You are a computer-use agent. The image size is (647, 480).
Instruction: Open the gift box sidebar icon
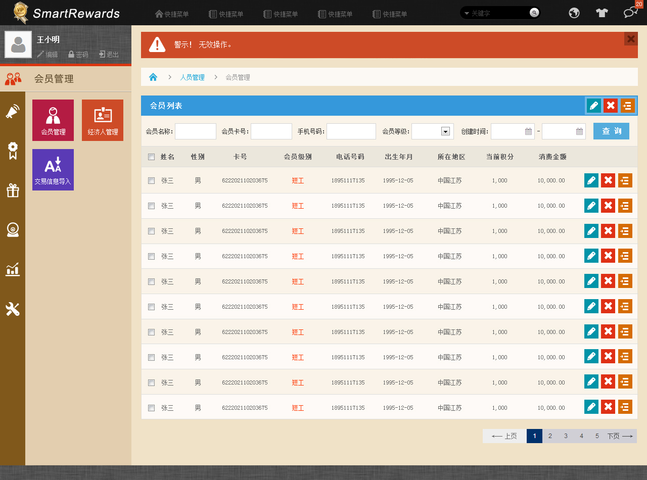click(13, 190)
